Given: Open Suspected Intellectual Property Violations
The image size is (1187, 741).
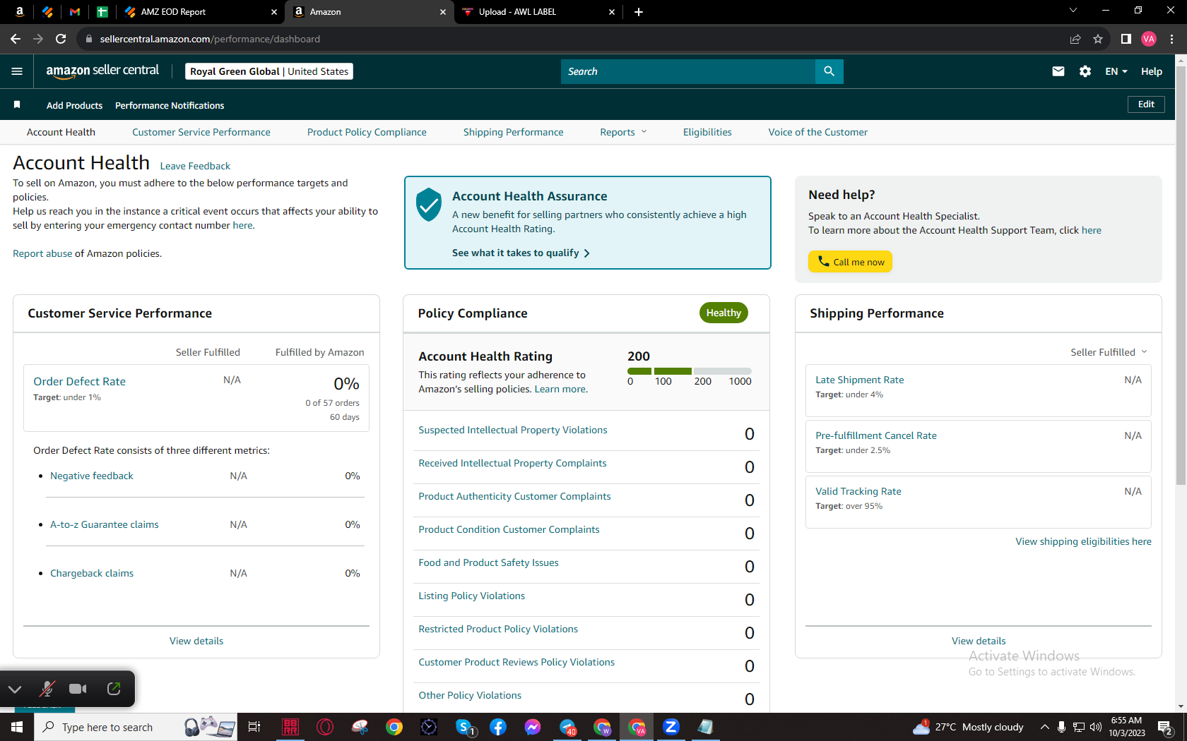Looking at the screenshot, I should [513, 430].
